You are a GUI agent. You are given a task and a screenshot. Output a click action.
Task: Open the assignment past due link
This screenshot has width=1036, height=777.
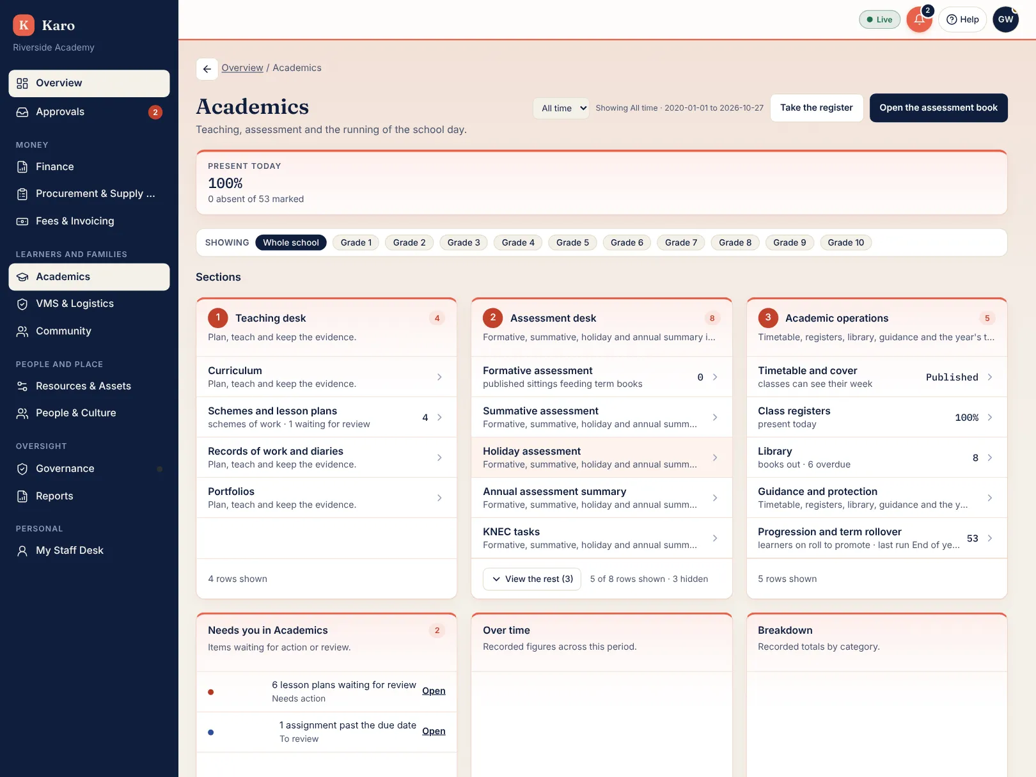pos(434,731)
